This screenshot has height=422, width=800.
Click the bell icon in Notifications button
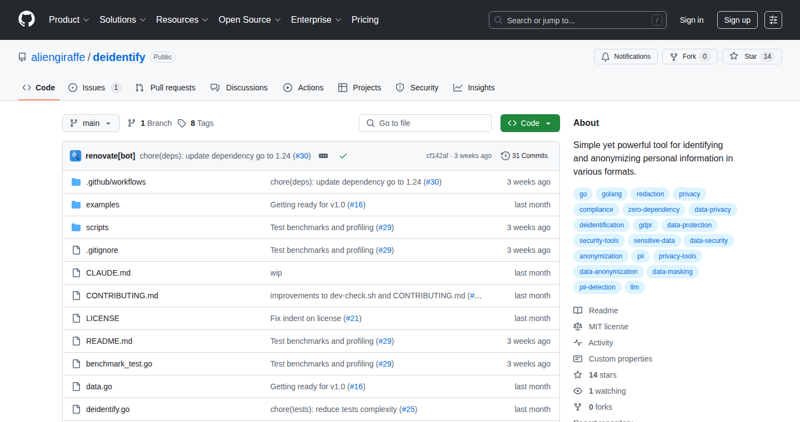click(606, 57)
